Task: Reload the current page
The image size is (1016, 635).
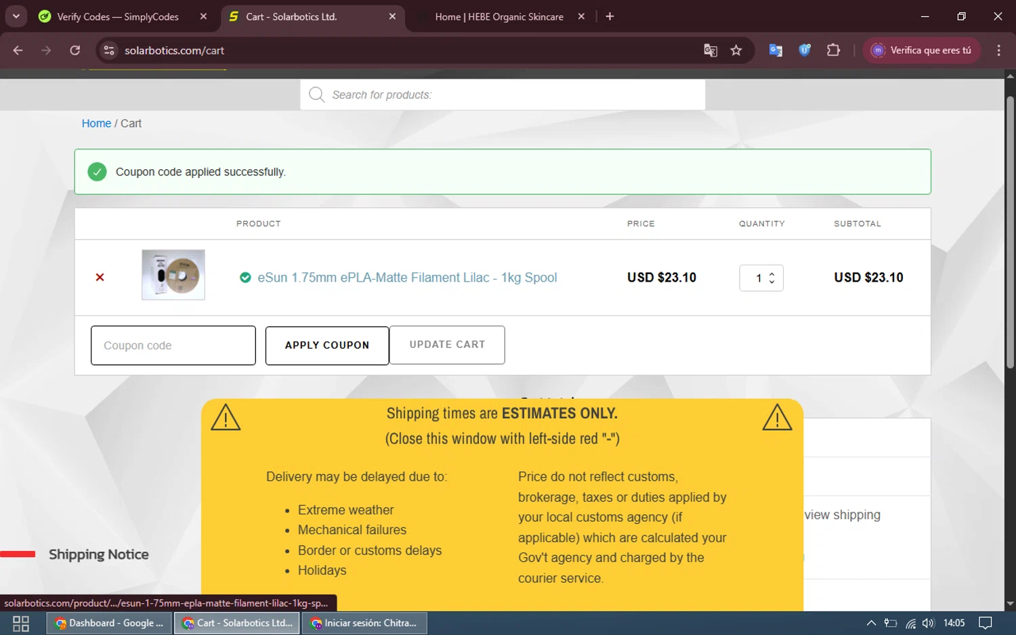Action: [75, 50]
